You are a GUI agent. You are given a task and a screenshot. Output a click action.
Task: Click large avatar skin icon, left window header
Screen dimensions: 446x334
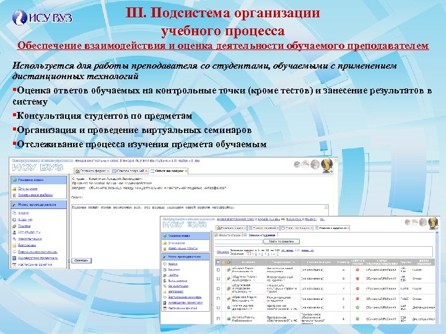[x=327, y=165]
